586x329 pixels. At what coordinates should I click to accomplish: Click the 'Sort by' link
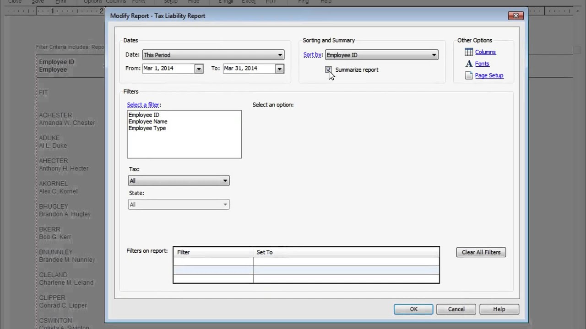pyautogui.click(x=313, y=55)
